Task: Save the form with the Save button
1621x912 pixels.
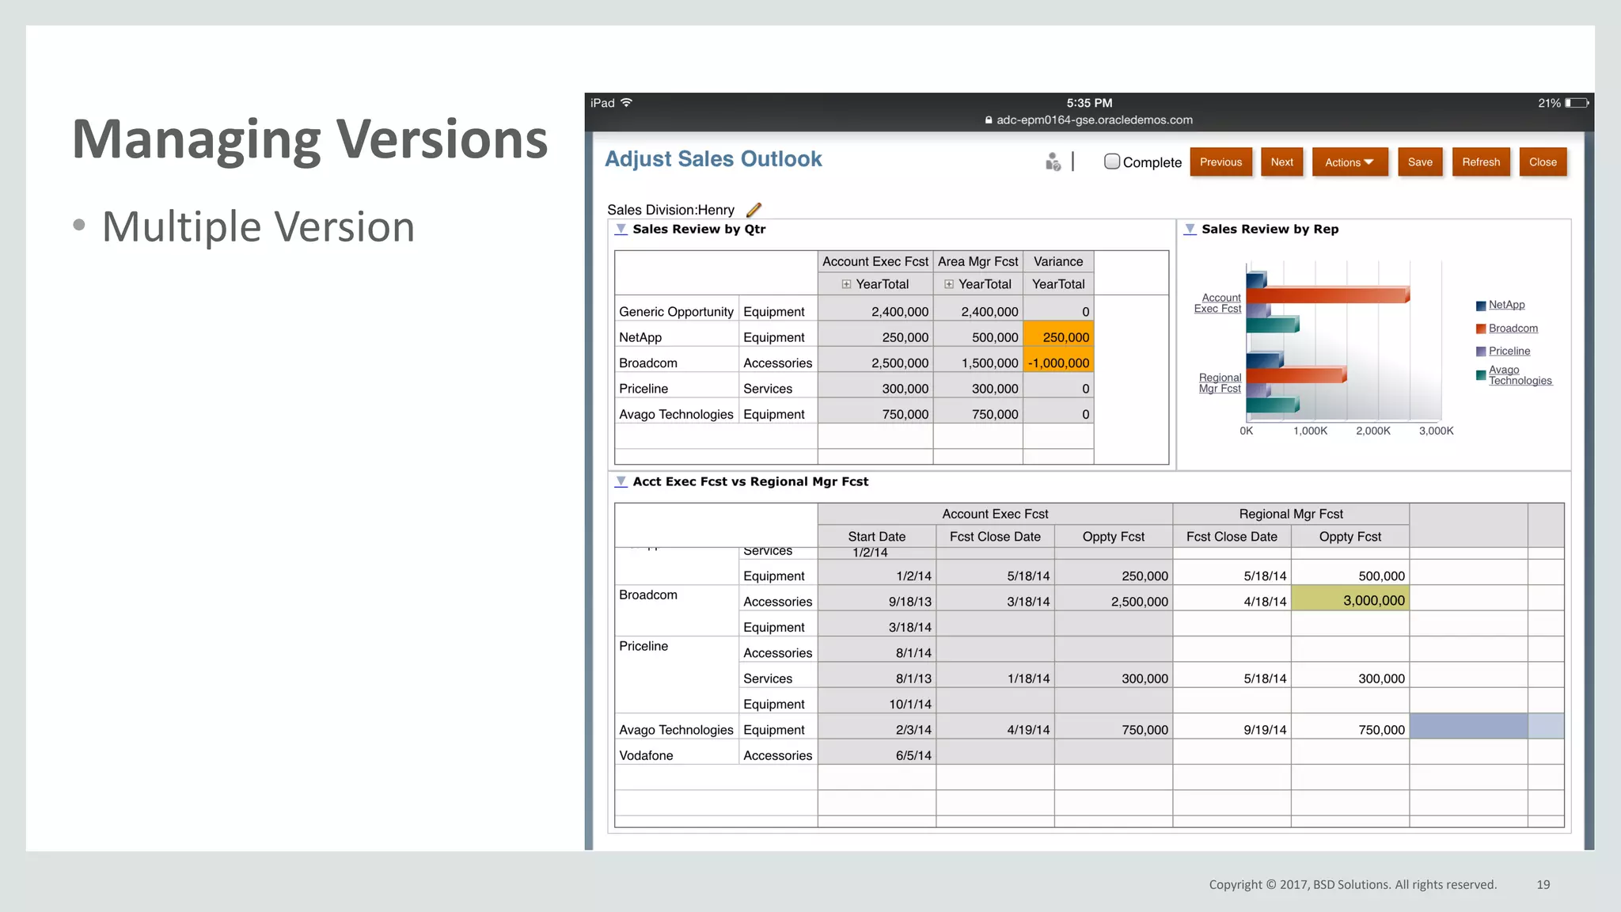Action: tap(1420, 162)
